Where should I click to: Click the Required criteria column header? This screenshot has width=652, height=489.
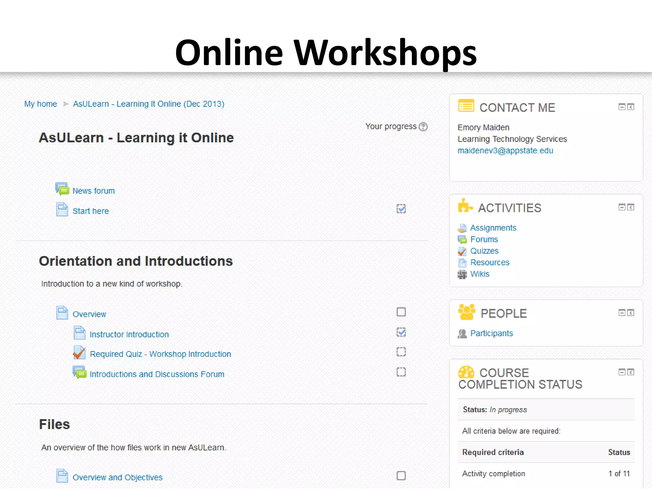coord(493,452)
